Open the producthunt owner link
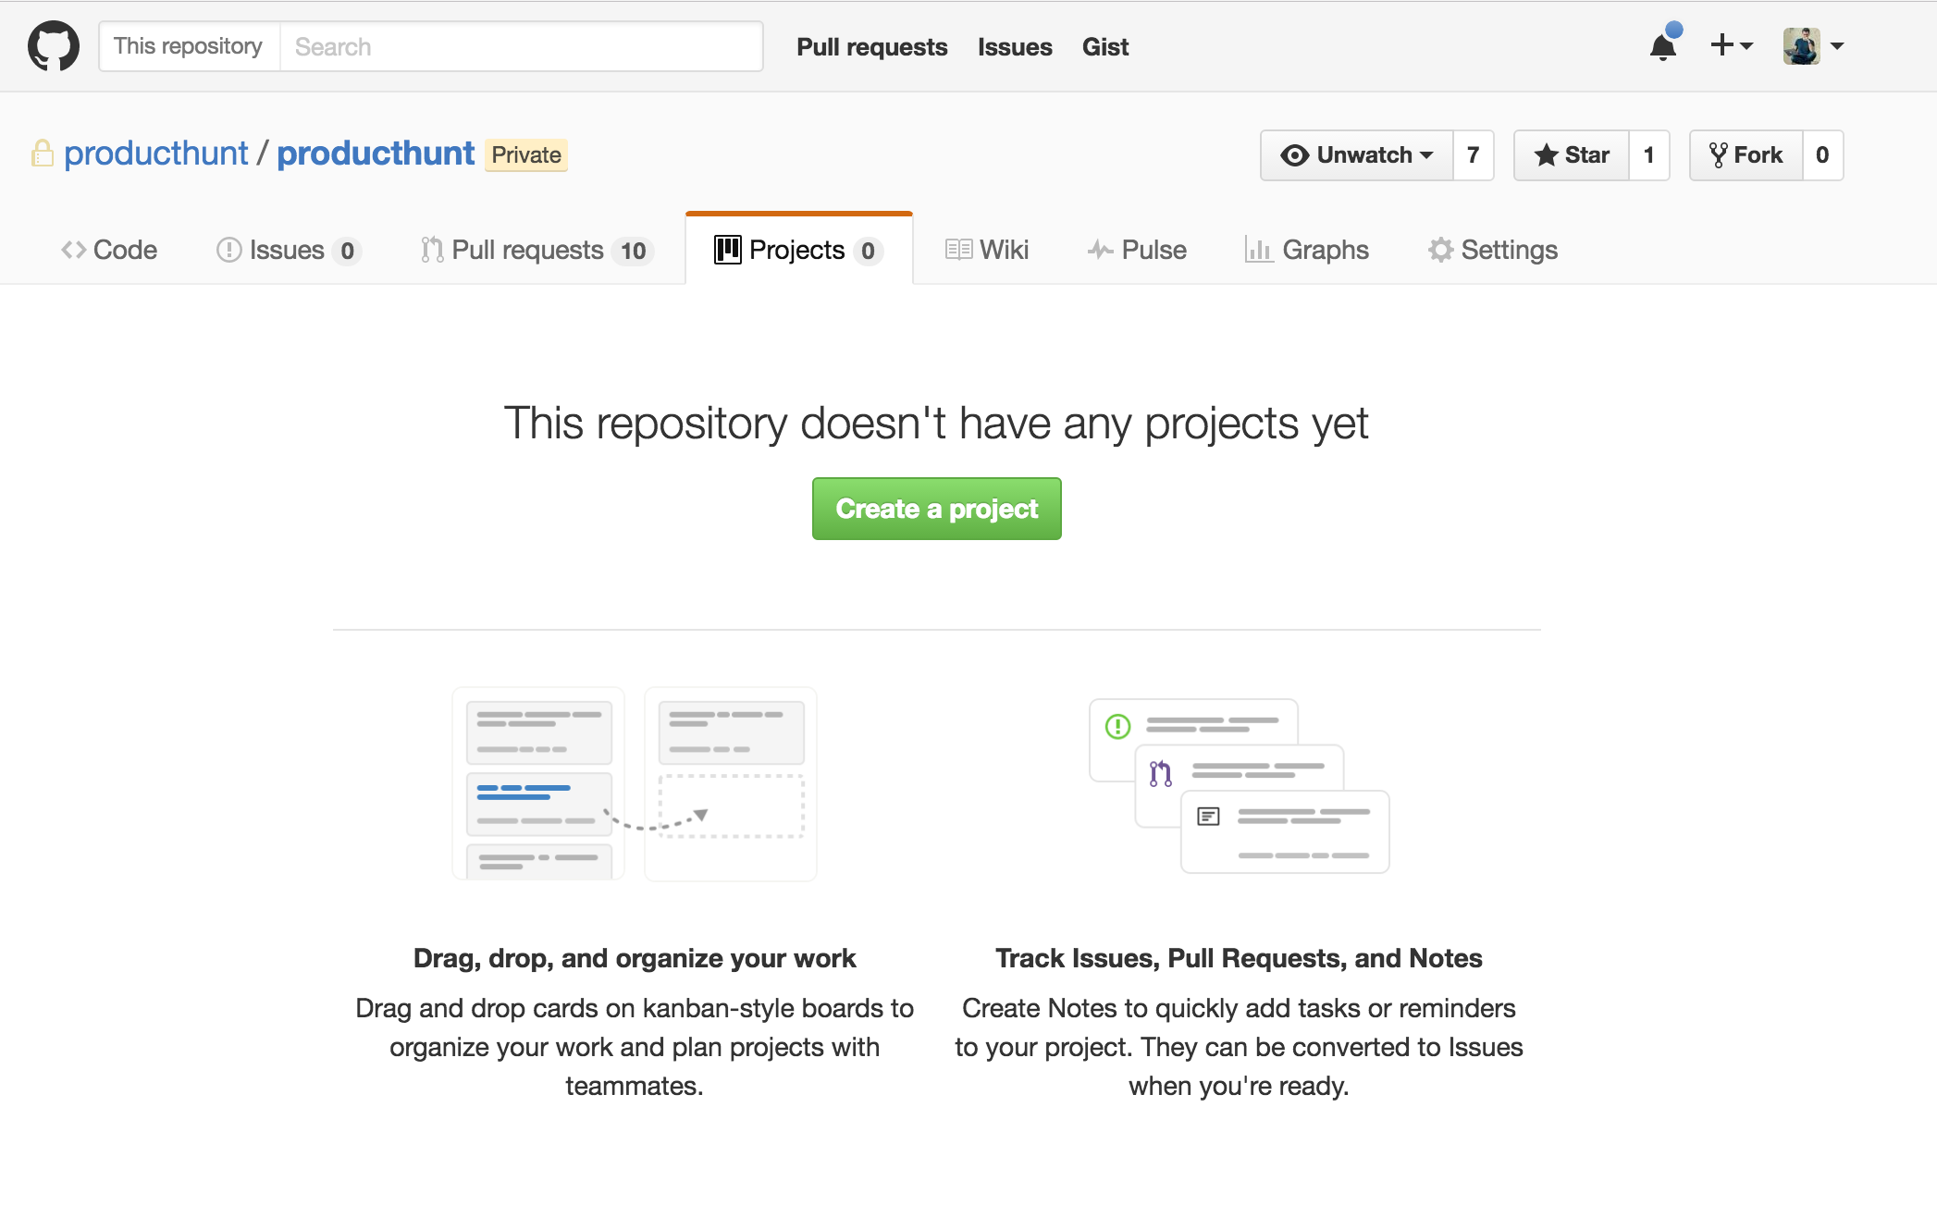Screen dimensions: 1937x1230 point(155,154)
